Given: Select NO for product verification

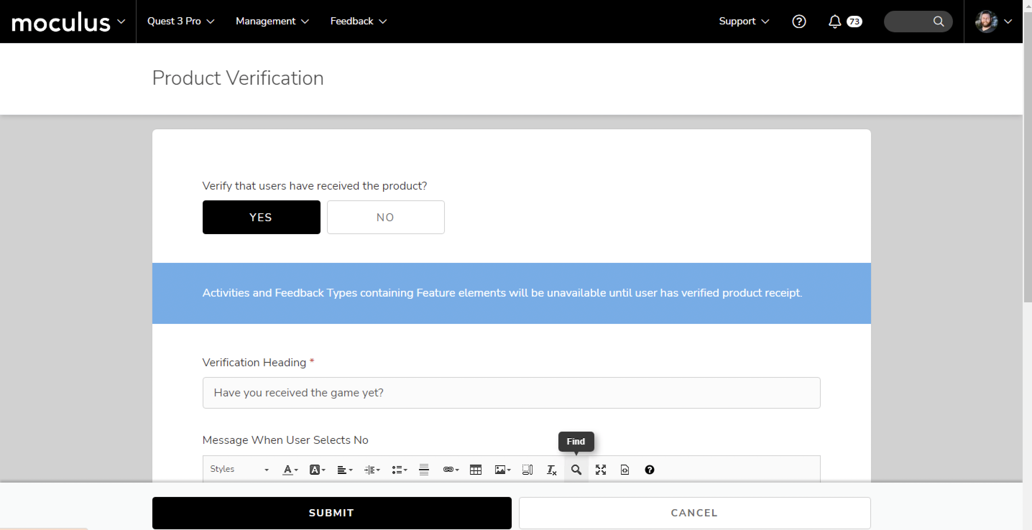Looking at the screenshot, I should (386, 217).
